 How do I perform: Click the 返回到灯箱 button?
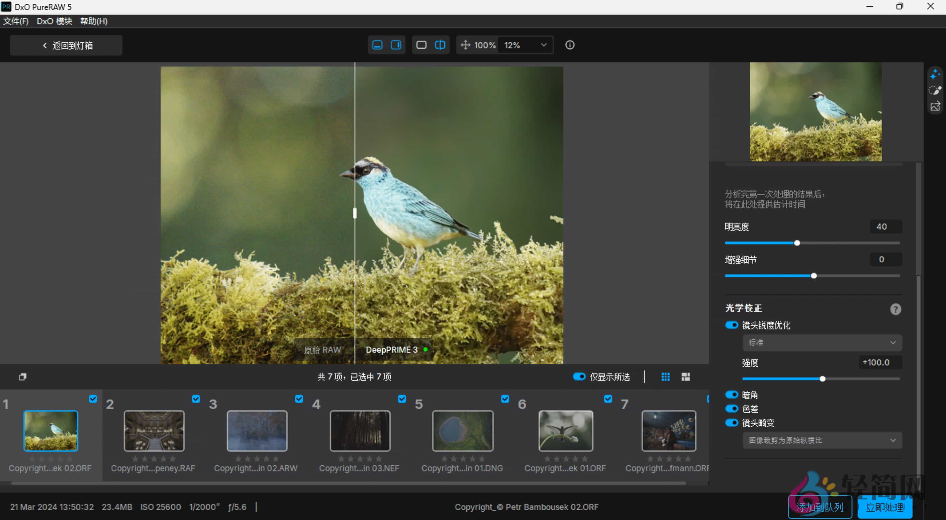tap(66, 45)
